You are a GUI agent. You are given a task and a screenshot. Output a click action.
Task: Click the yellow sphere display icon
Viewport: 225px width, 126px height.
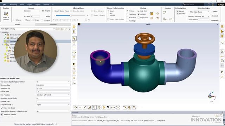74,27
